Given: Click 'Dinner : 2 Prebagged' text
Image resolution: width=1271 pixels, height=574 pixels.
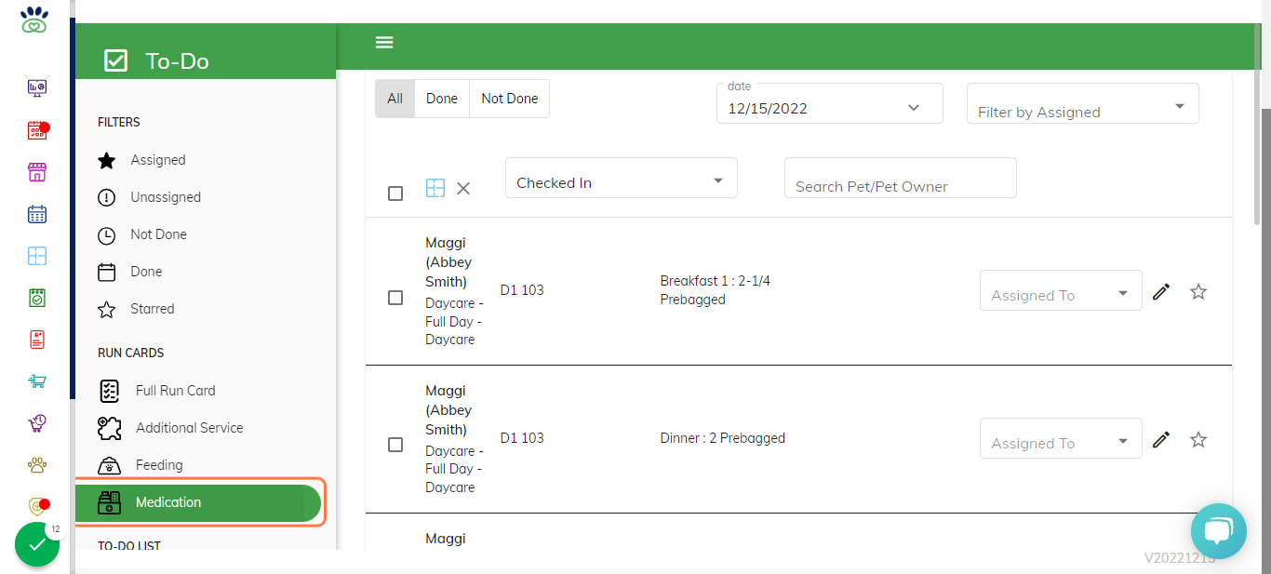Looking at the screenshot, I should [722, 438].
